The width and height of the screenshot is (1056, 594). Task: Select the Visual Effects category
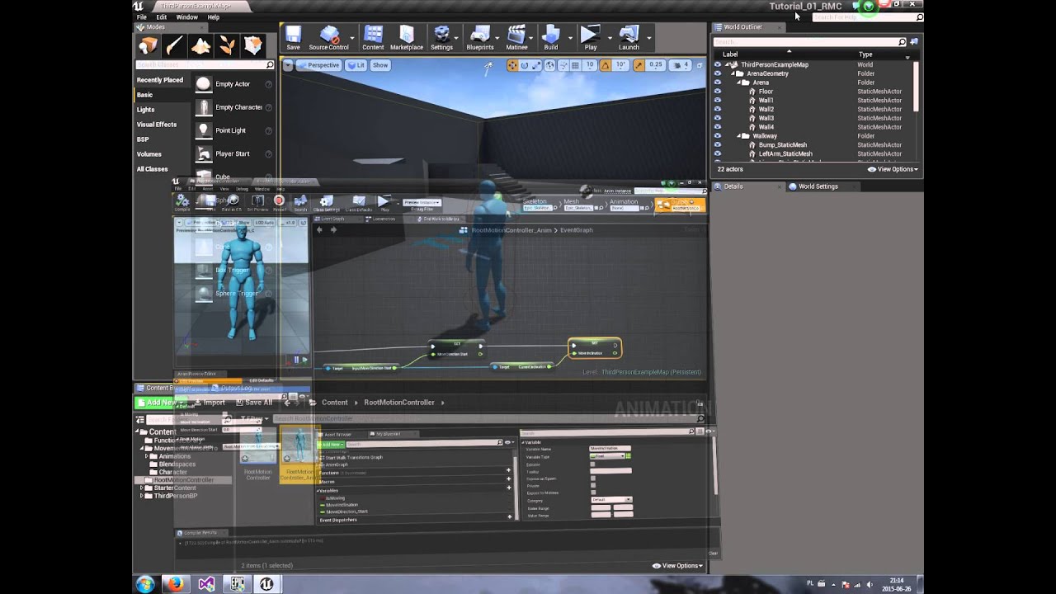[x=157, y=125]
